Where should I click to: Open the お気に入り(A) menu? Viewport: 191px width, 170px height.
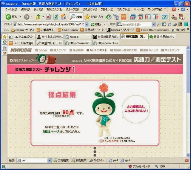(x=54, y=9)
